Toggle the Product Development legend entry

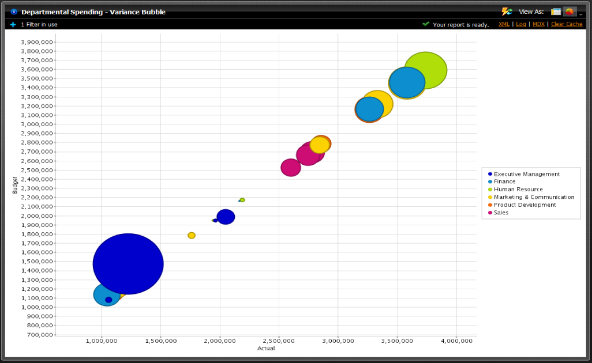point(524,205)
